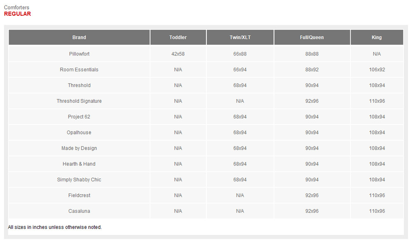The height and width of the screenshot is (245, 412).
Task: Click the 66x88 size cell
Action: tap(240, 54)
